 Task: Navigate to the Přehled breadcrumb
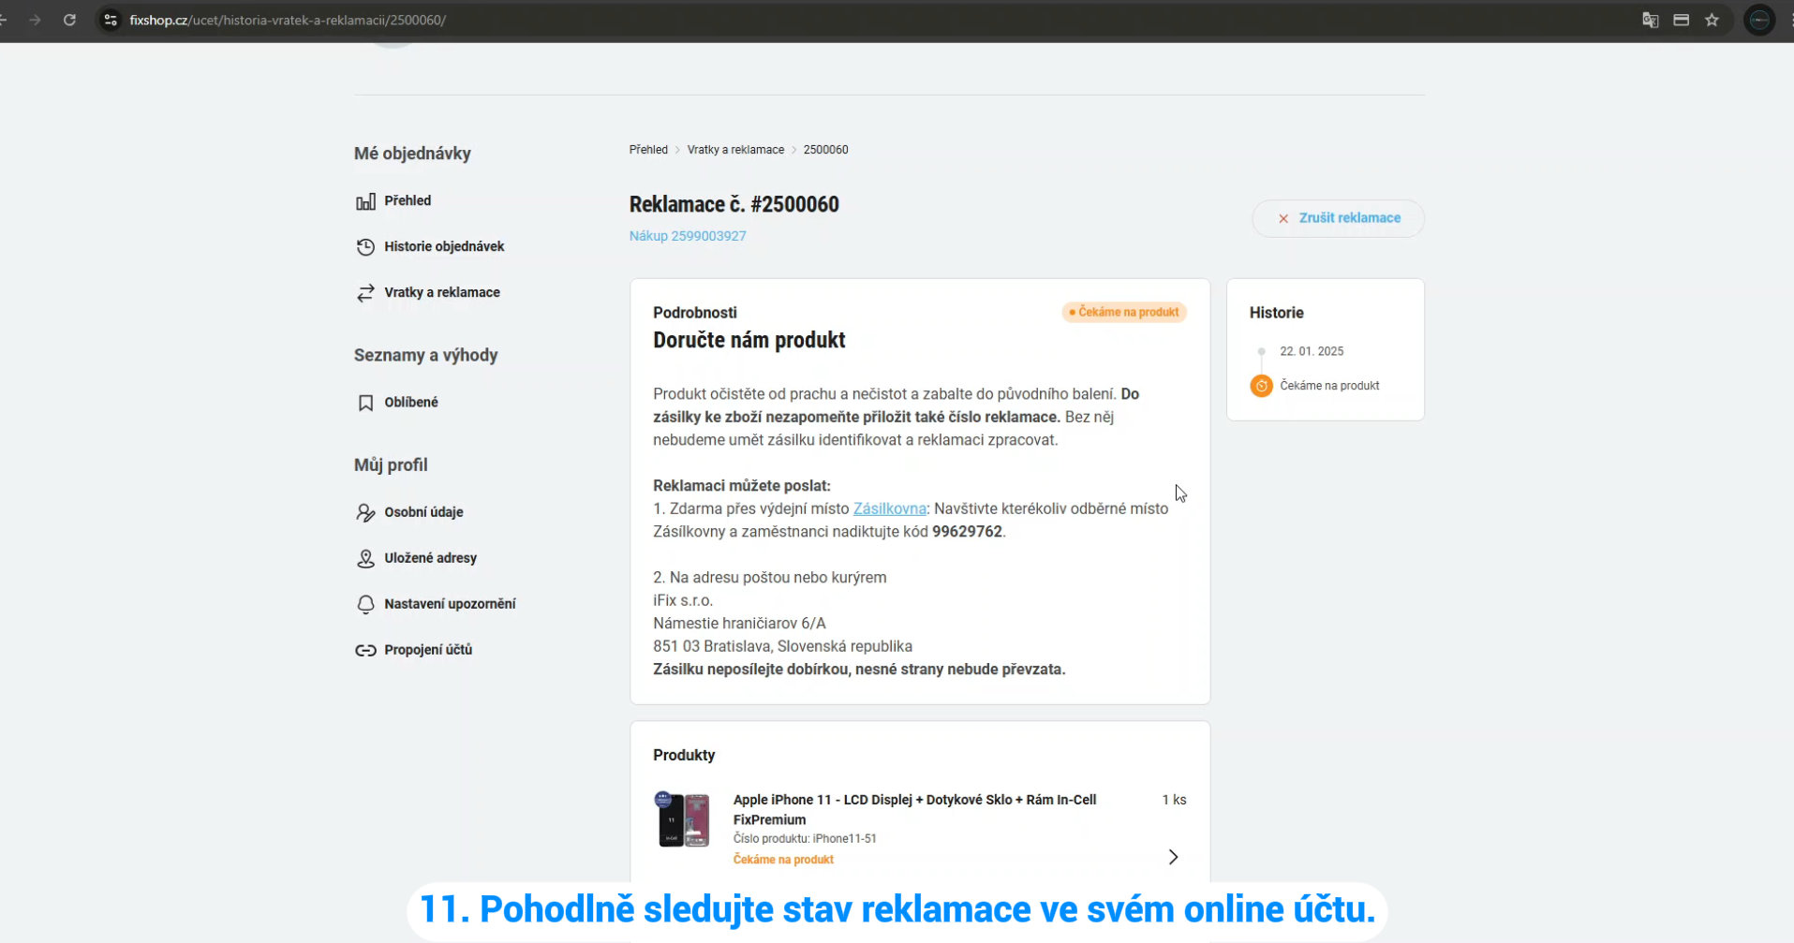(x=648, y=150)
